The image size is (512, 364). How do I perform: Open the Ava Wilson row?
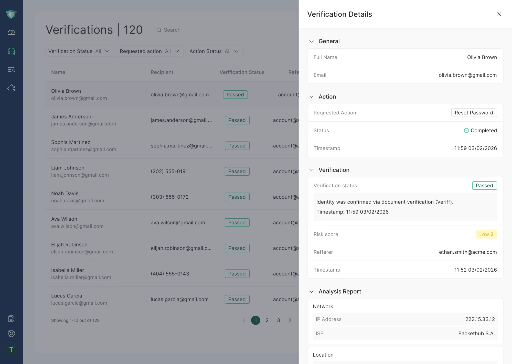point(172,222)
